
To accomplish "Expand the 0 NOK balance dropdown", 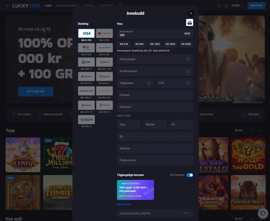I will tap(237, 6).
